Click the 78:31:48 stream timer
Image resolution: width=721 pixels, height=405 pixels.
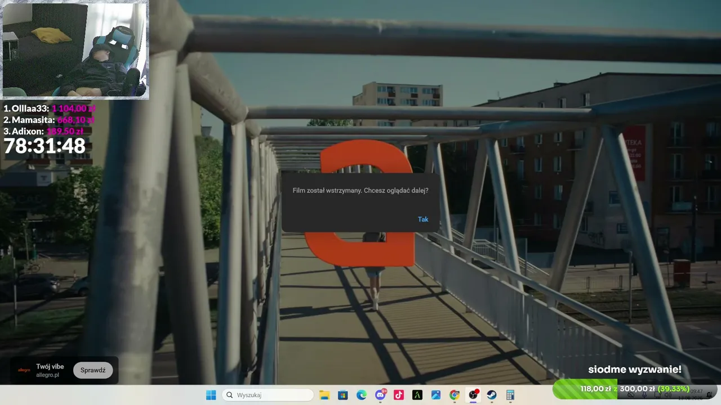pyautogui.click(x=44, y=146)
